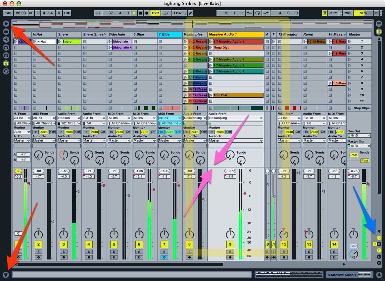385x281 pixels.
Task: Set Monitor to In on the 6 Blue track
Action: click(x=137, y=131)
